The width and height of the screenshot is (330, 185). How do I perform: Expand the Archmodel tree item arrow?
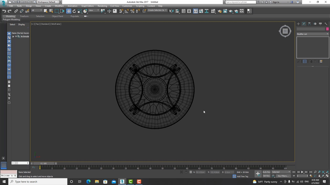click(x=13, y=36)
